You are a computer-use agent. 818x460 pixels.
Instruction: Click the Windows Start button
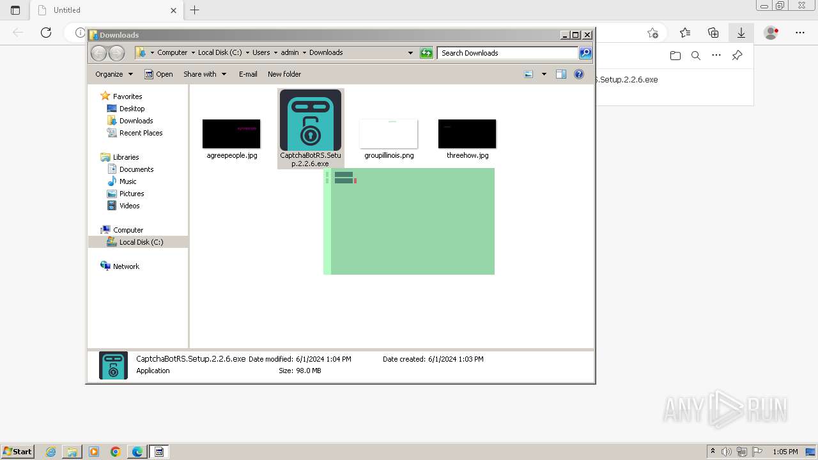pyautogui.click(x=18, y=452)
